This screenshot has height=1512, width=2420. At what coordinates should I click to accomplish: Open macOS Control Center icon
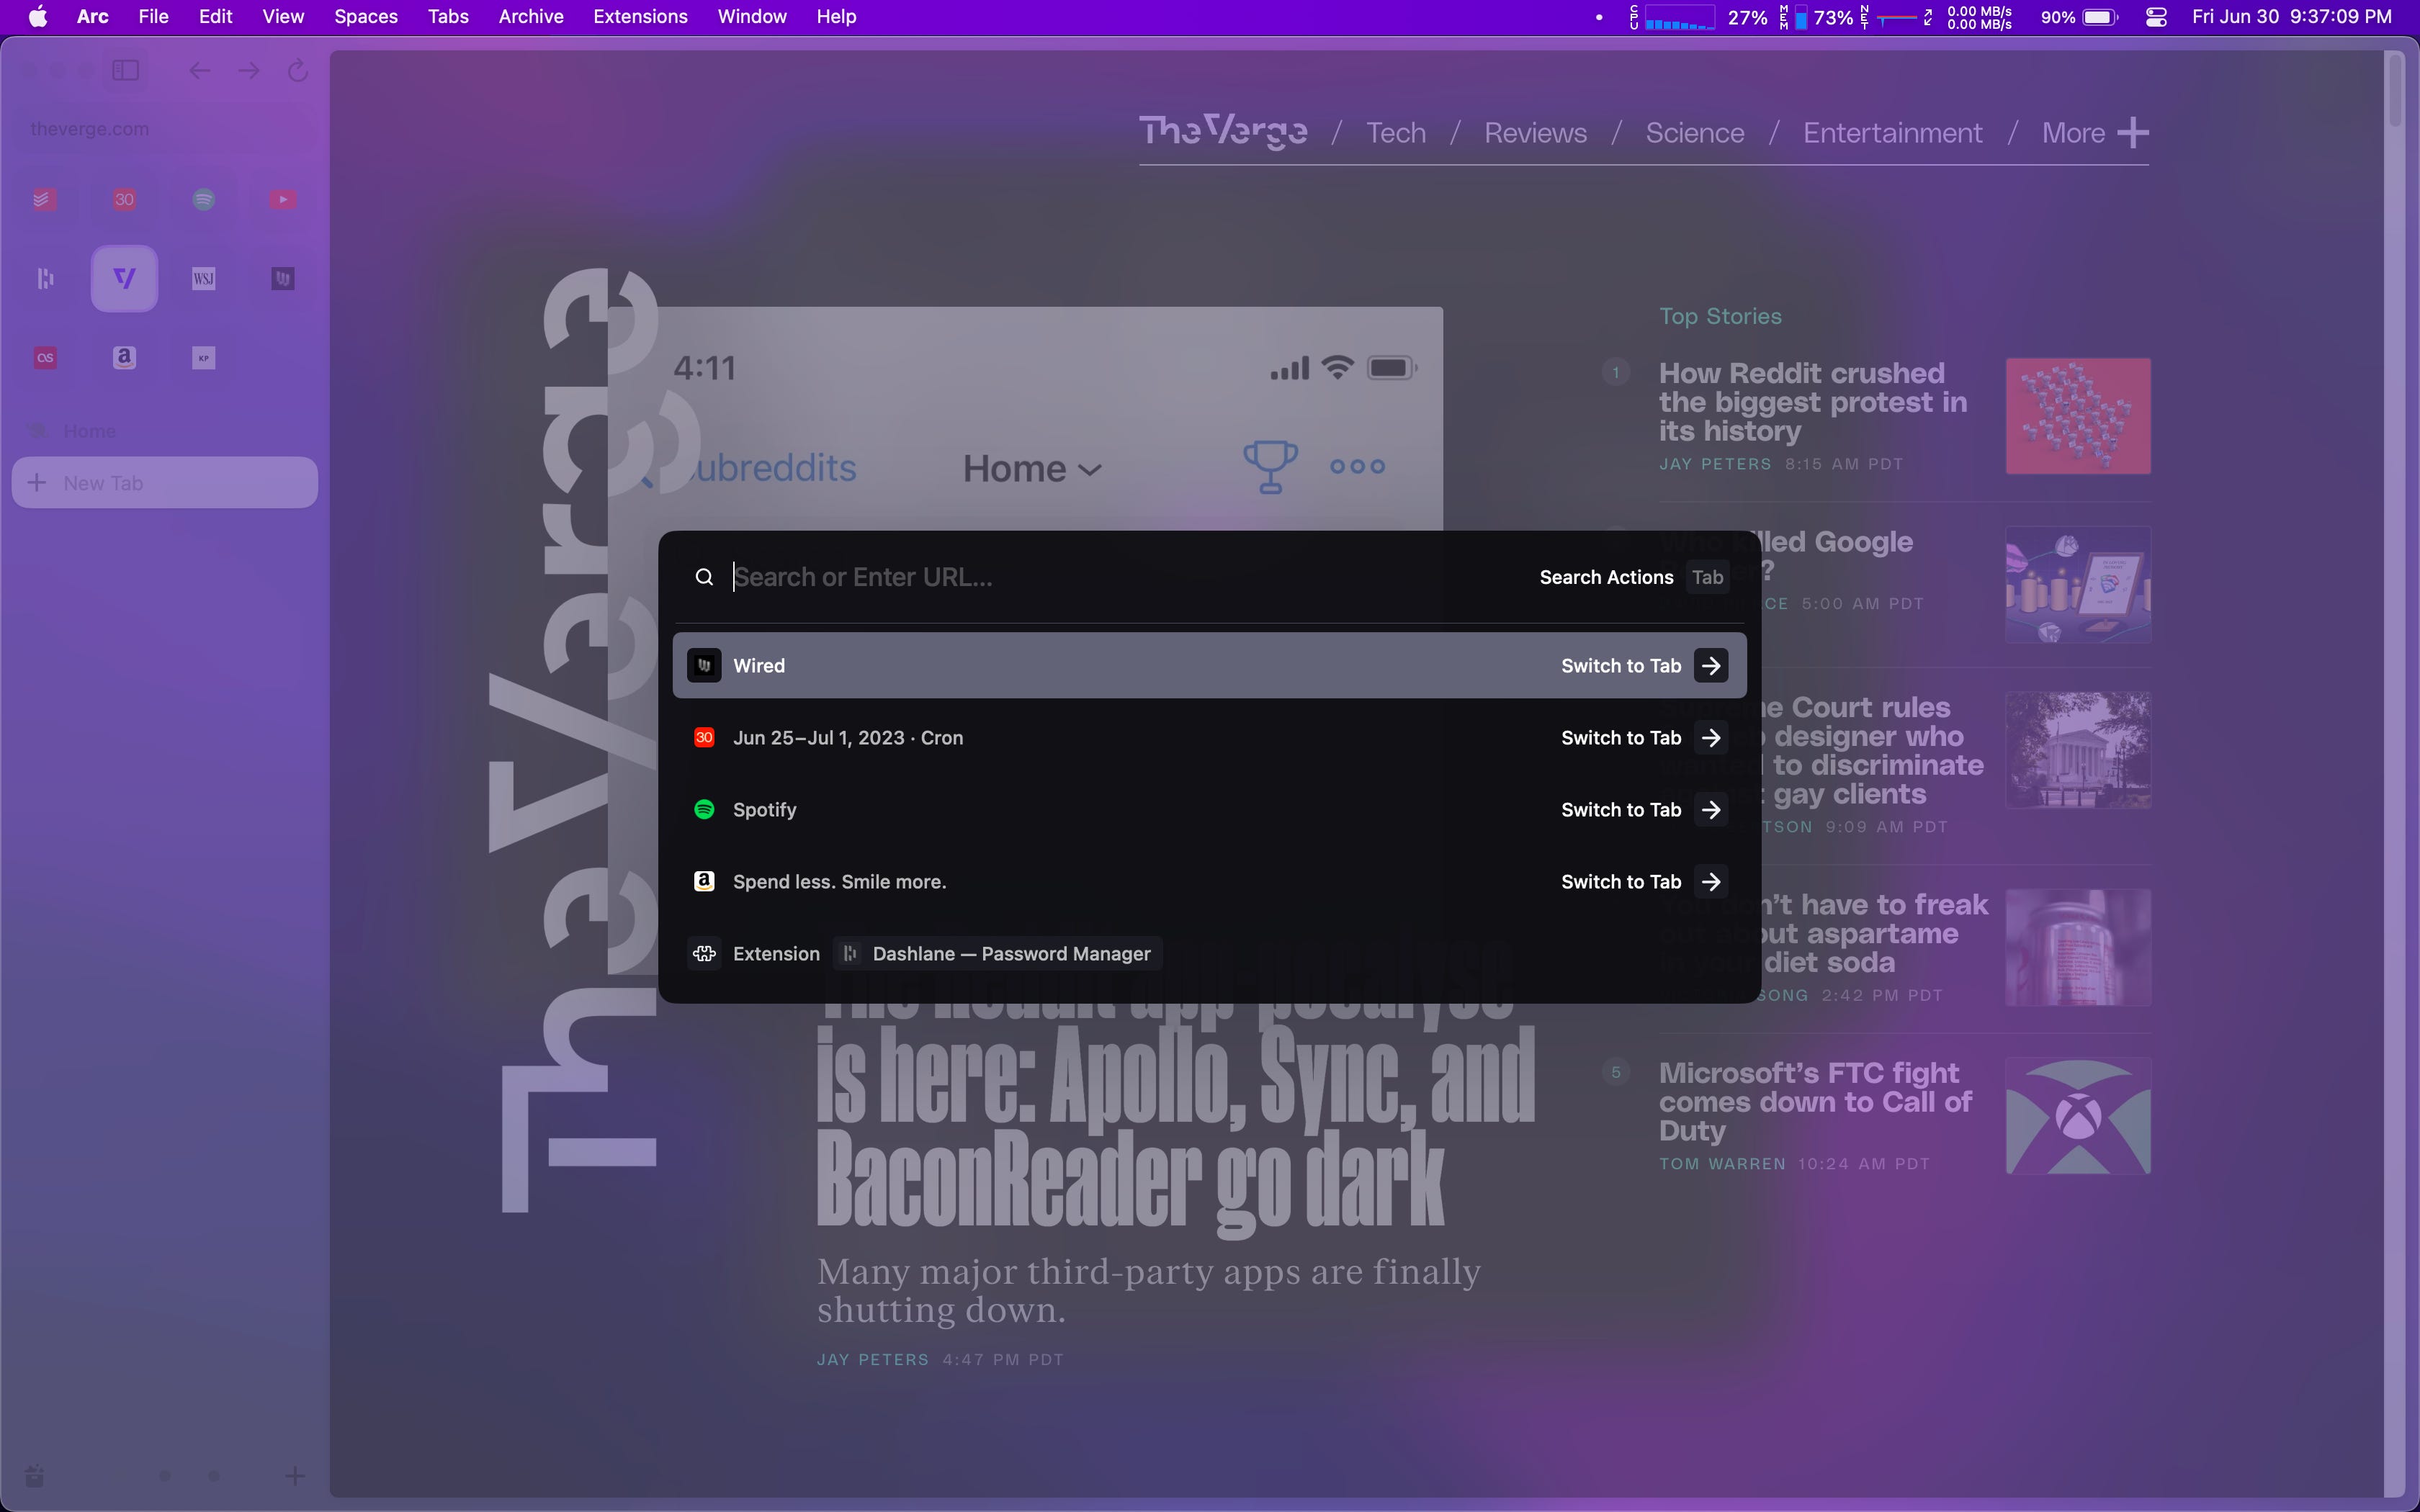click(2156, 17)
